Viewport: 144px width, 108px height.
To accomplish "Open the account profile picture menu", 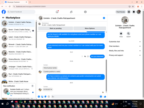I will point(139,12).
